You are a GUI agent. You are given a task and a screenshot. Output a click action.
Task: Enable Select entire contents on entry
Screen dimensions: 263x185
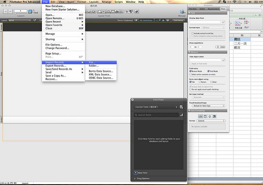point(190,74)
